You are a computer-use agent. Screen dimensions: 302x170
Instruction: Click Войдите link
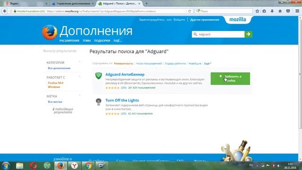(179, 20)
